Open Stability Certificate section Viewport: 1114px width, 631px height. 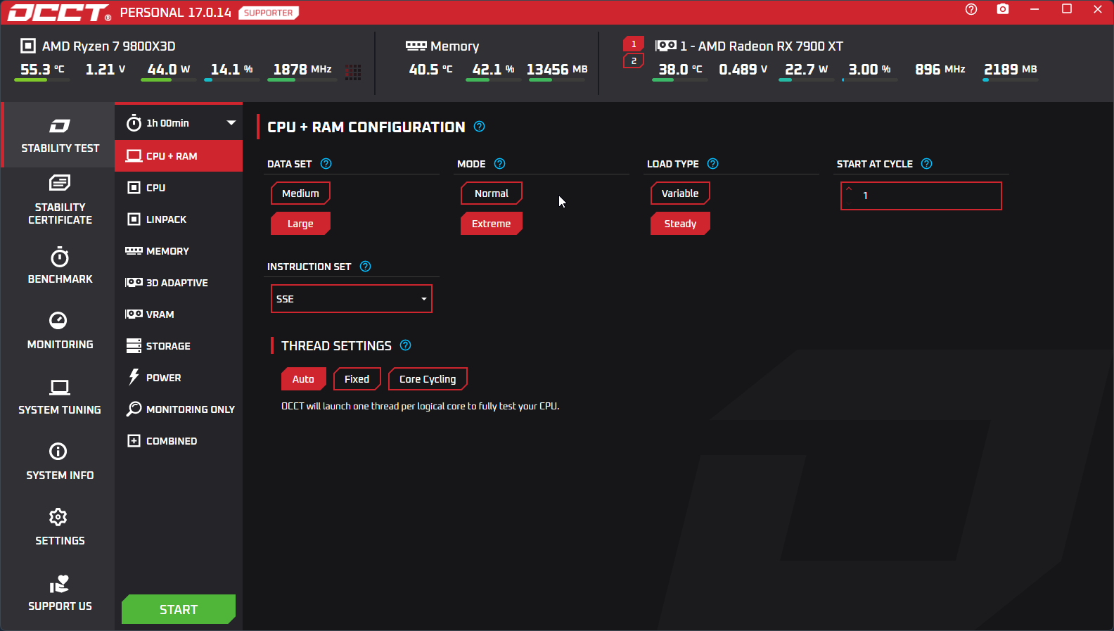point(59,200)
